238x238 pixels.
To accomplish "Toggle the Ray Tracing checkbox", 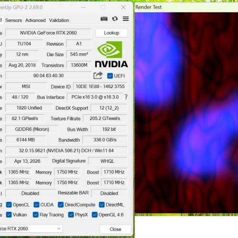I will pos(36,215).
